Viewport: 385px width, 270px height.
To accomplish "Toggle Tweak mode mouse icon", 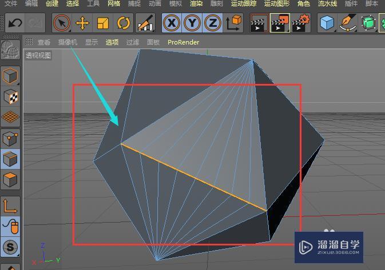I will click(x=10, y=227).
